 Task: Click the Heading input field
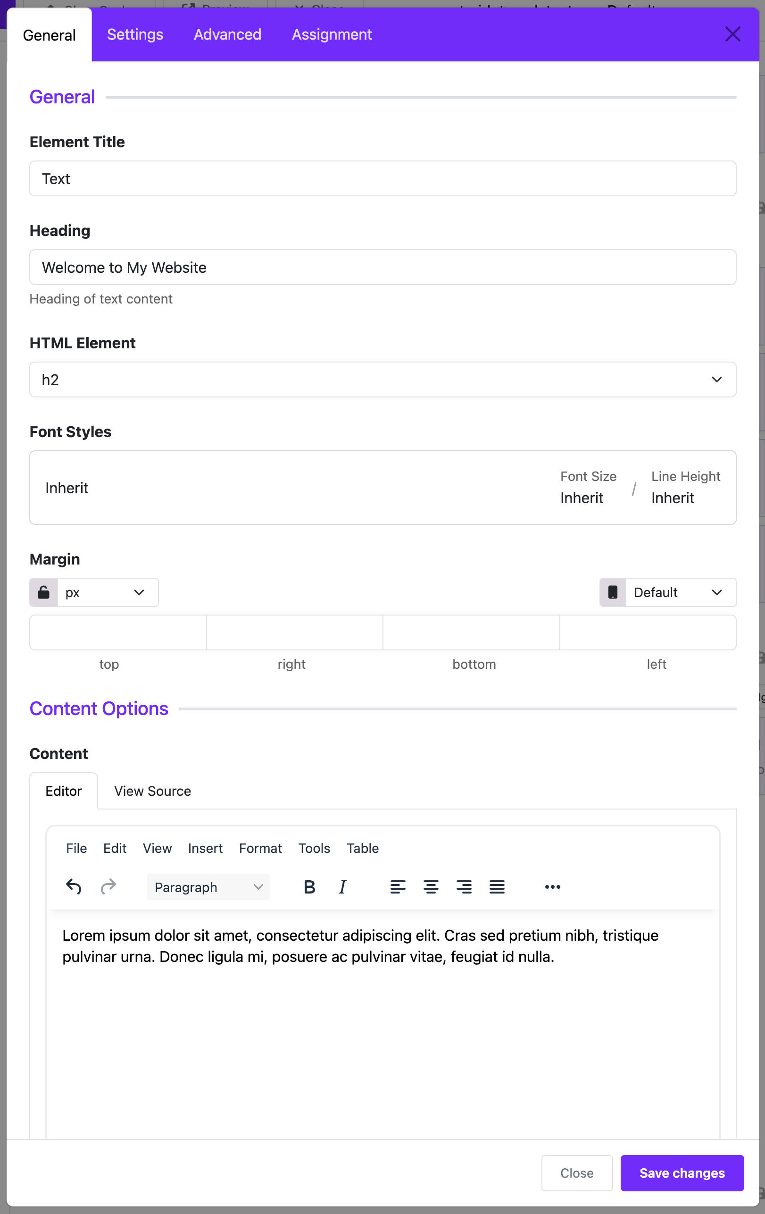(x=383, y=268)
